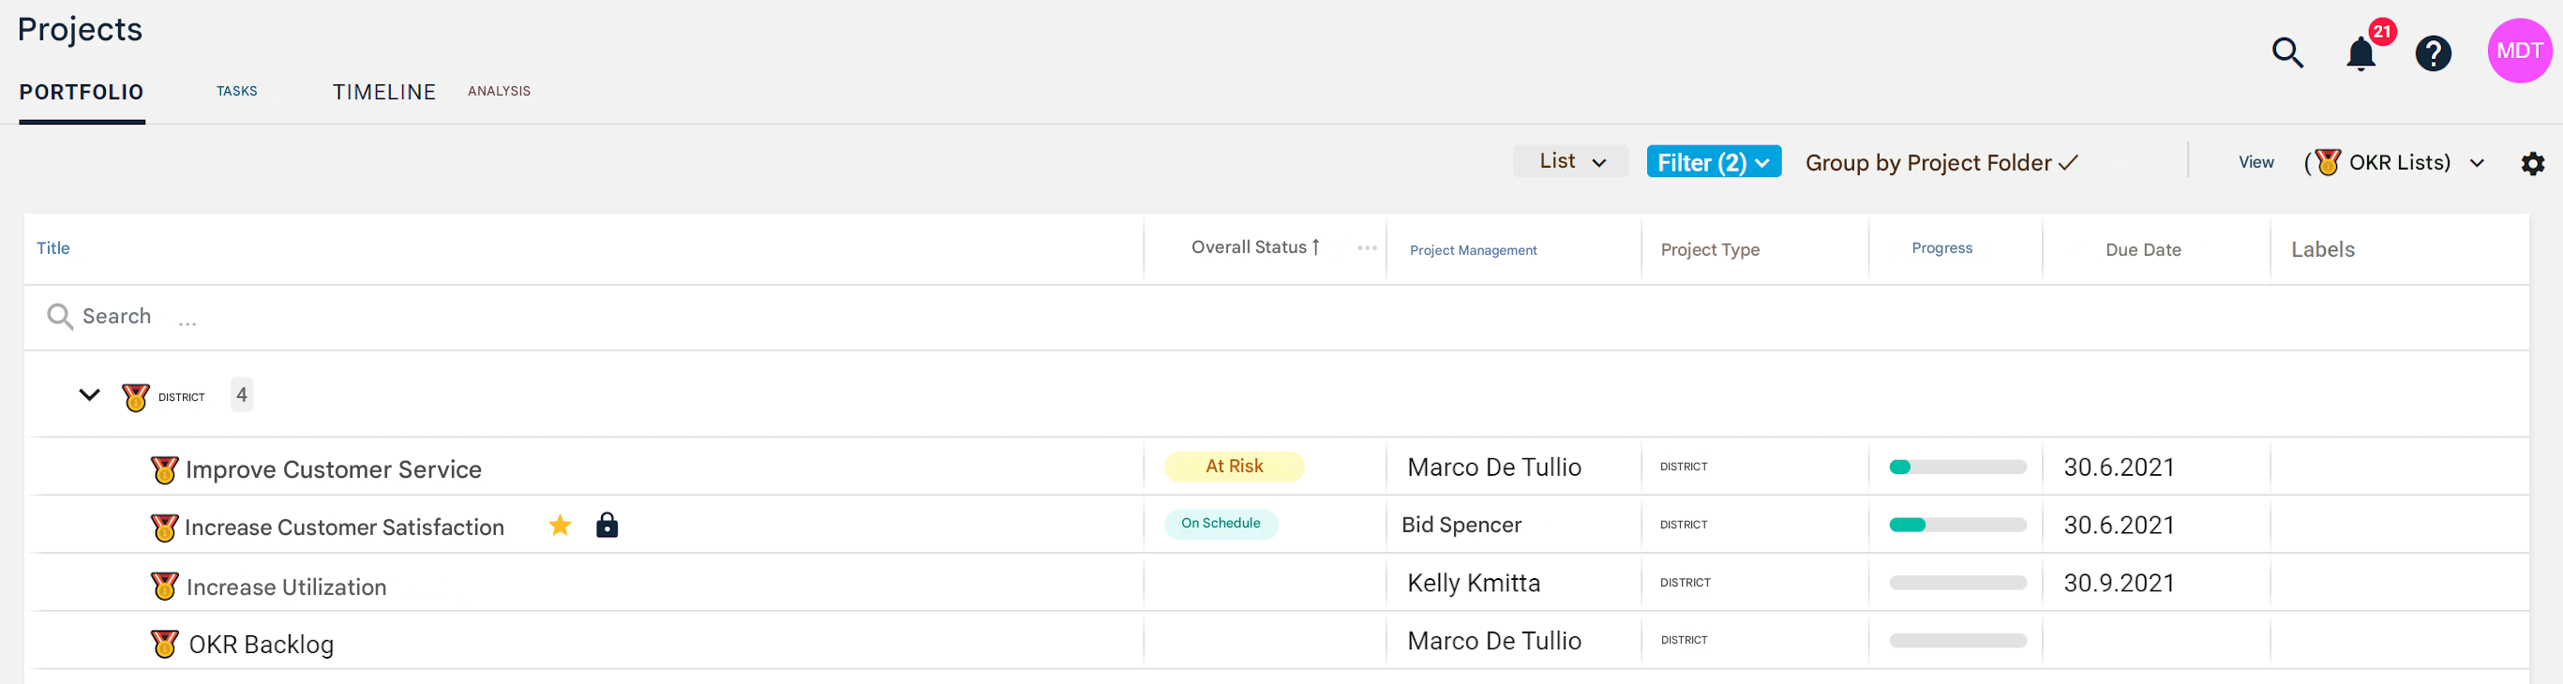Open the MDT user avatar menu

tap(2518, 52)
